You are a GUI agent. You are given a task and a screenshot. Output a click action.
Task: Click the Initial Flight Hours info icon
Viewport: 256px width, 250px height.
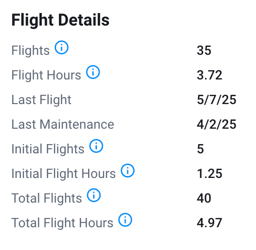(x=128, y=171)
